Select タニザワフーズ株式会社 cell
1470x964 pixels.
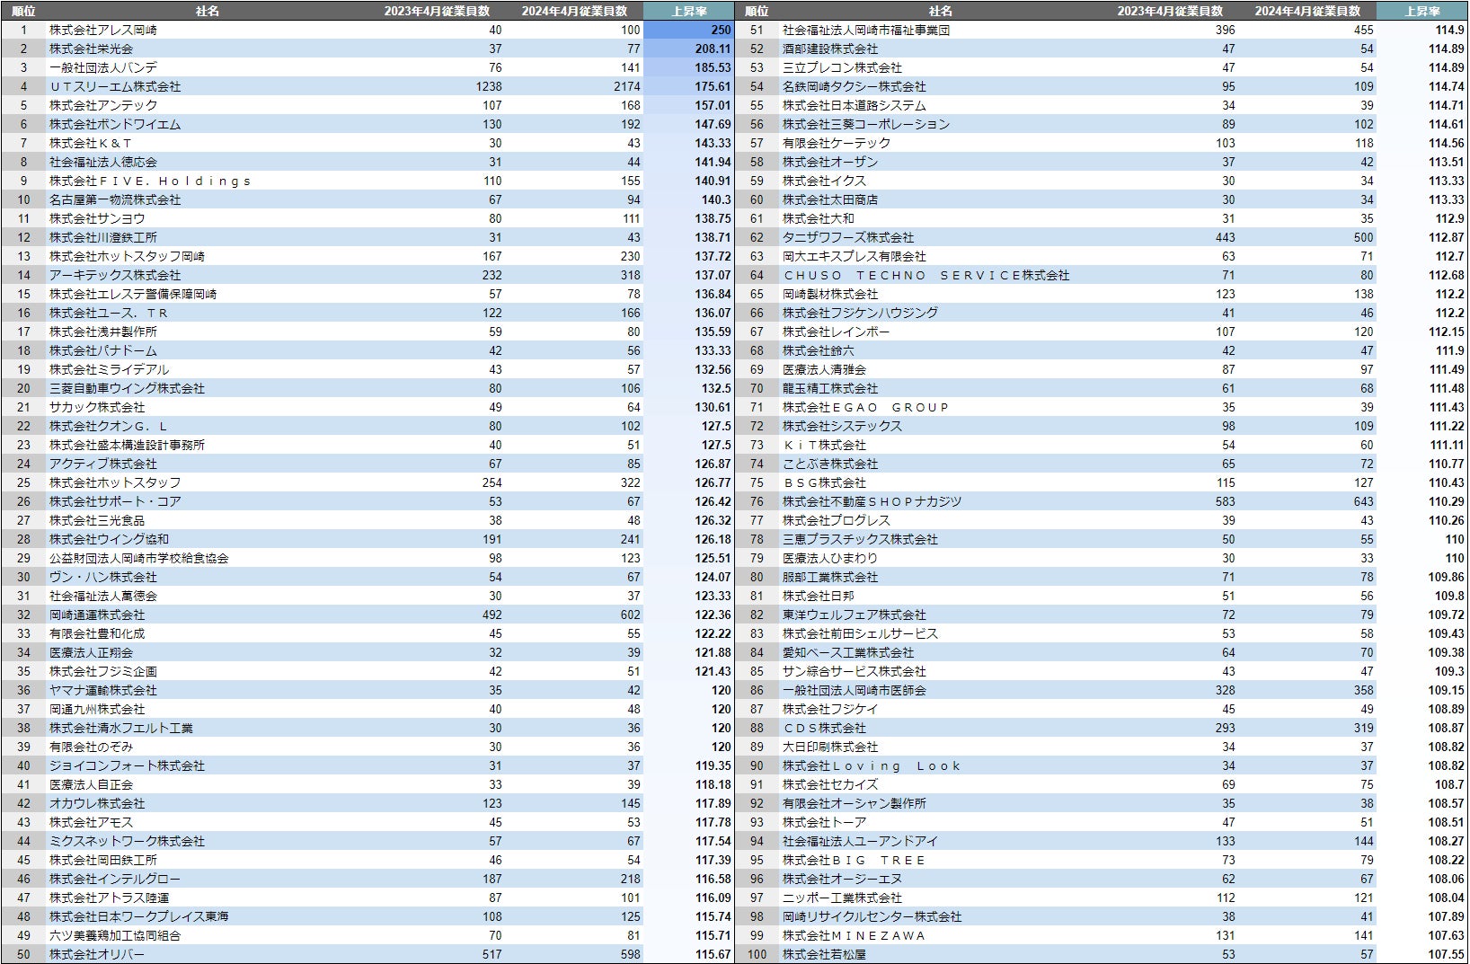[848, 237]
